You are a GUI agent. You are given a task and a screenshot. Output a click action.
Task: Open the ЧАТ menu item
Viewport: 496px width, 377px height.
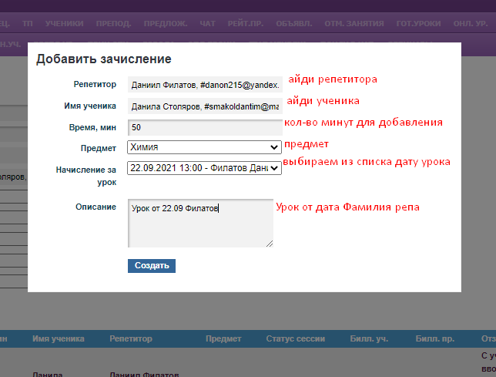coord(207,24)
